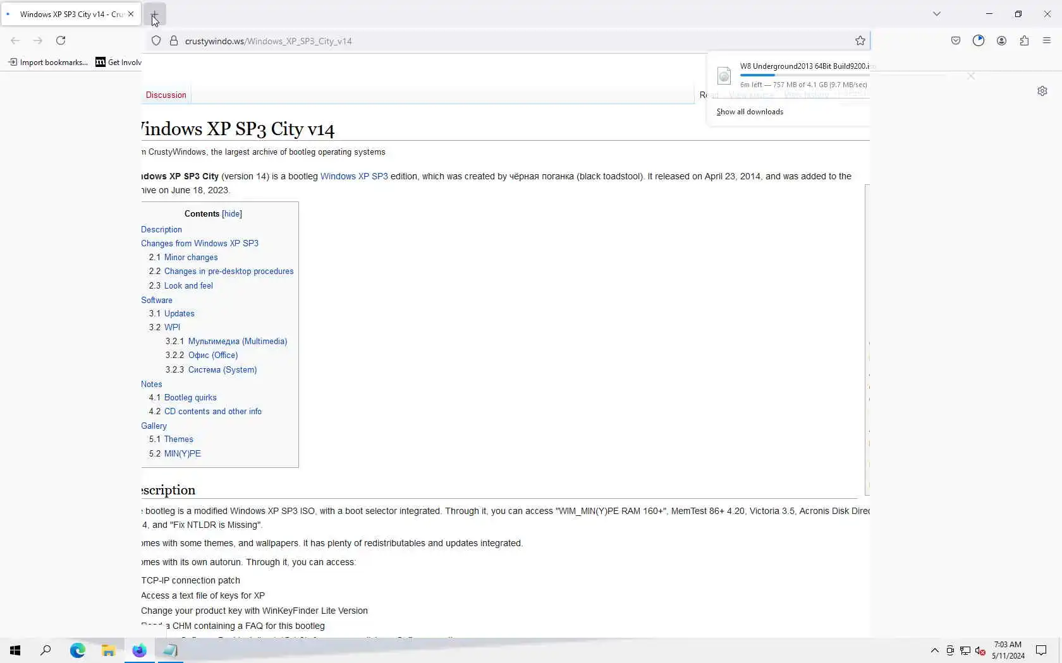Click the page title heading
This screenshot has width=1062, height=663.
(238, 129)
